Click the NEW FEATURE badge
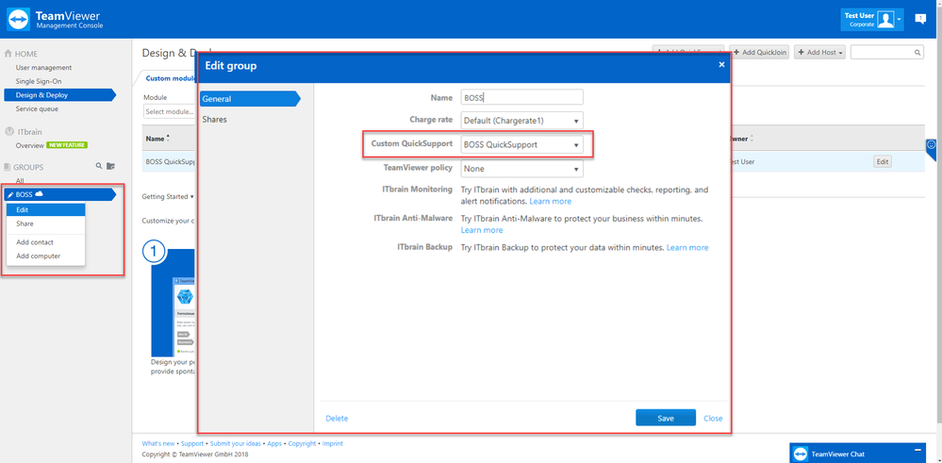942x463 pixels. point(67,145)
